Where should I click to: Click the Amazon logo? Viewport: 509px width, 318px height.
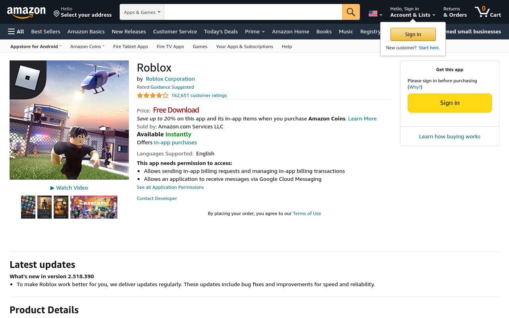click(x=26, y=12)
